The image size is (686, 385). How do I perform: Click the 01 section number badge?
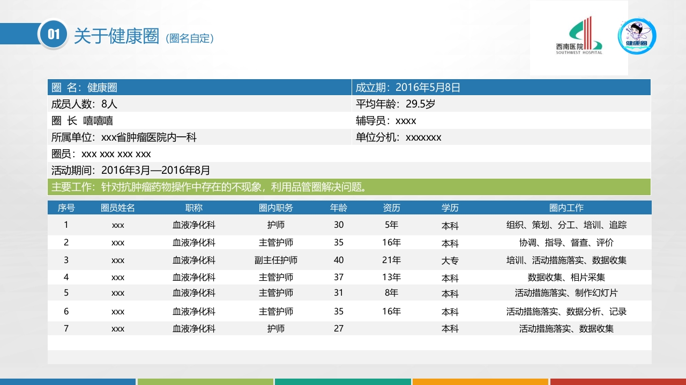coord(53,33)
